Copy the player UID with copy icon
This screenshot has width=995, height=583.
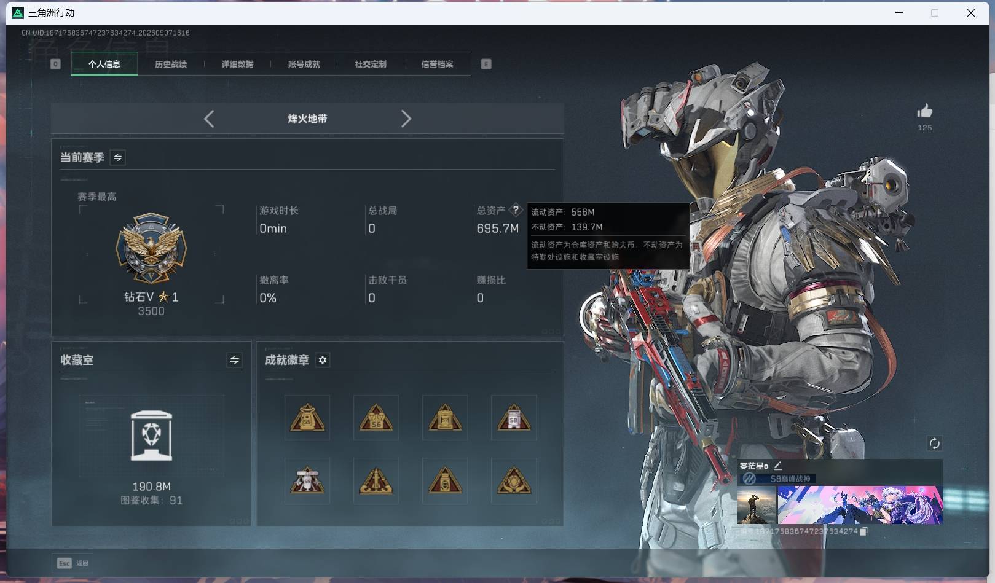coord(863,531)
